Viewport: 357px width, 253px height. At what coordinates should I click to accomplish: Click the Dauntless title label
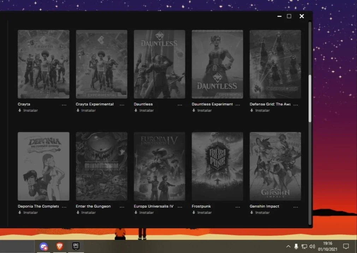pos(143,104)
